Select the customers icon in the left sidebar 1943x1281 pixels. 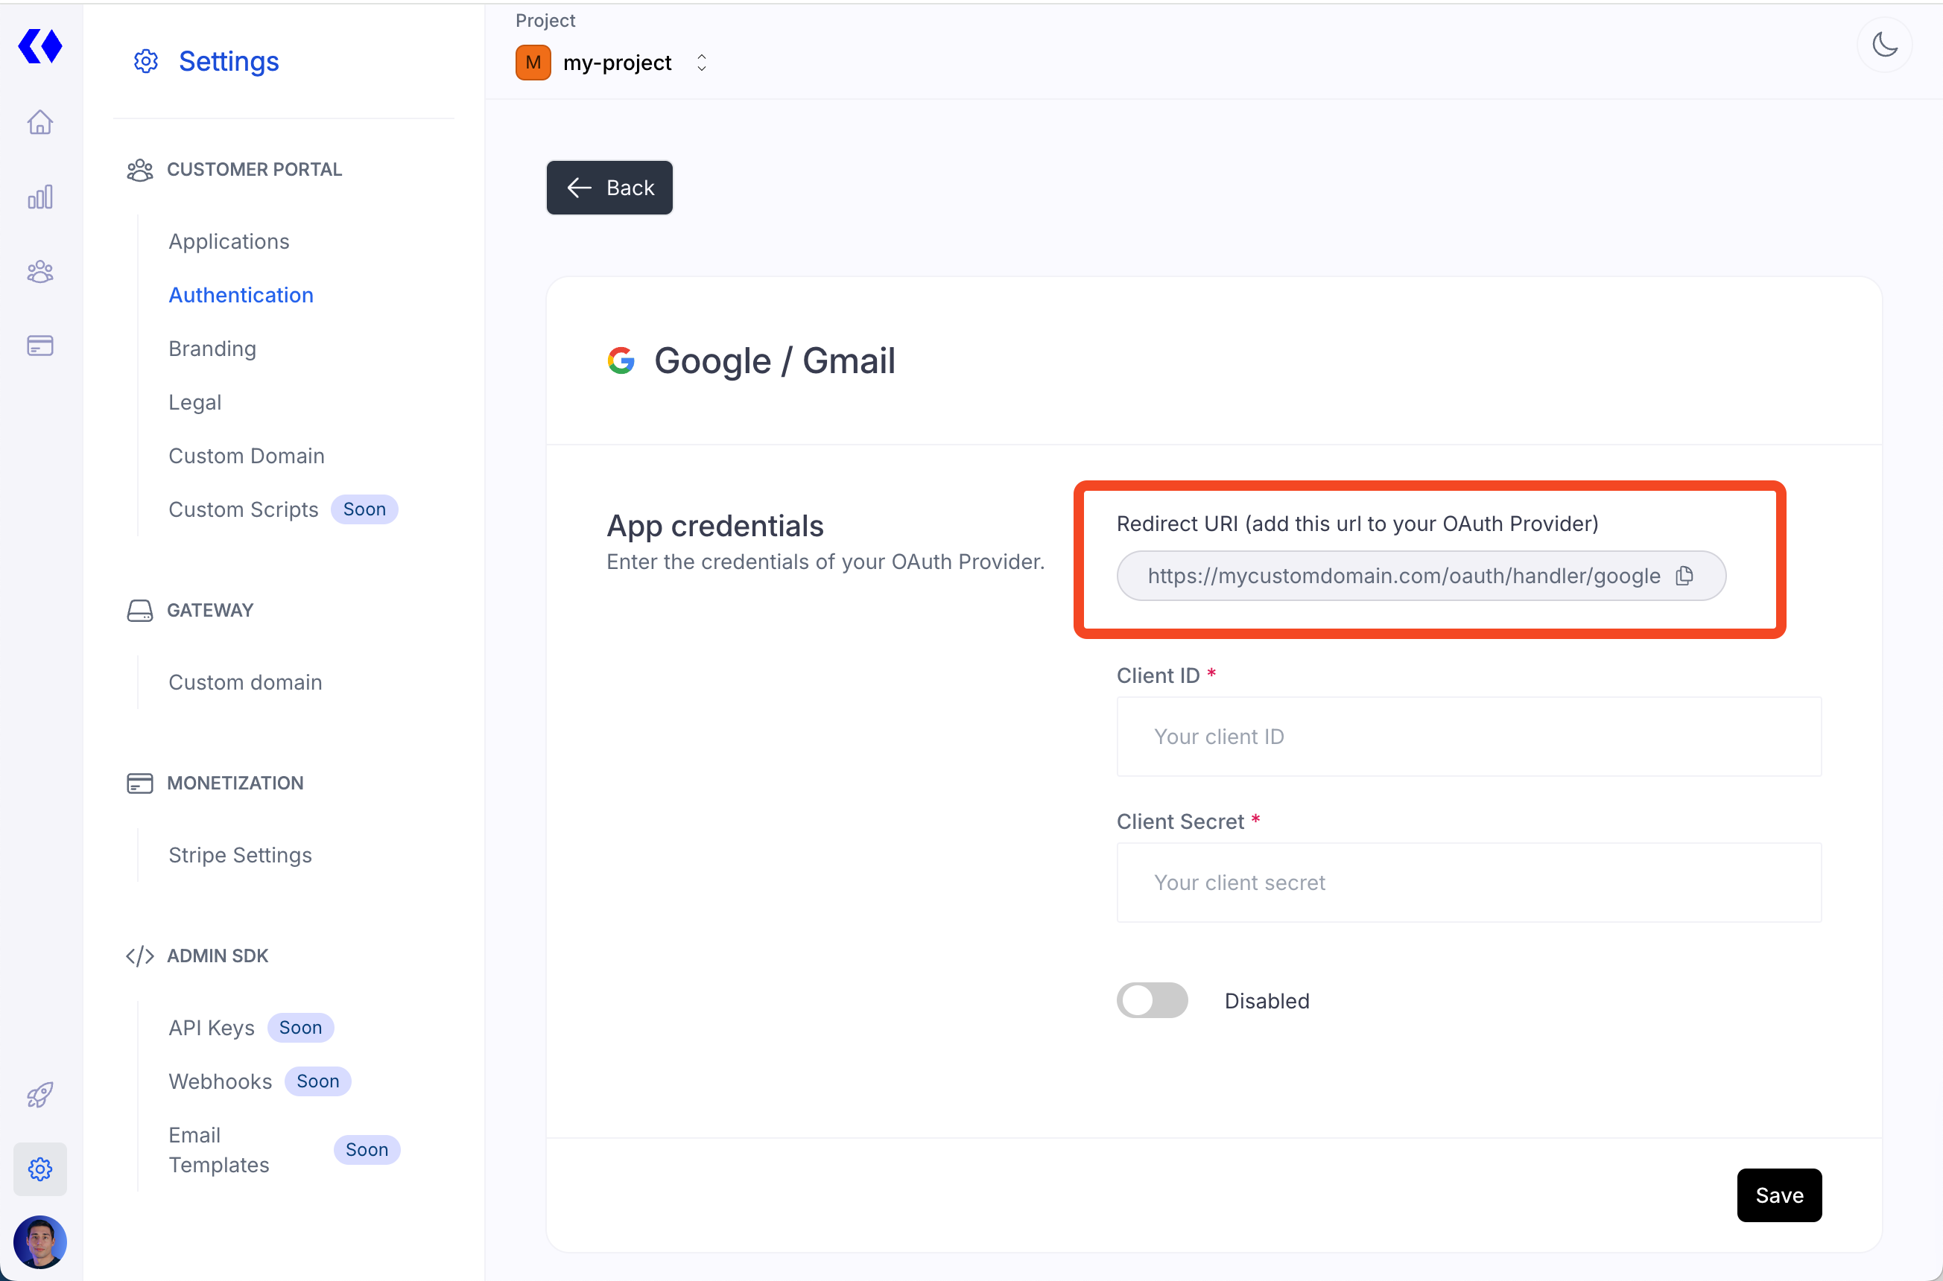click(39, 270)
